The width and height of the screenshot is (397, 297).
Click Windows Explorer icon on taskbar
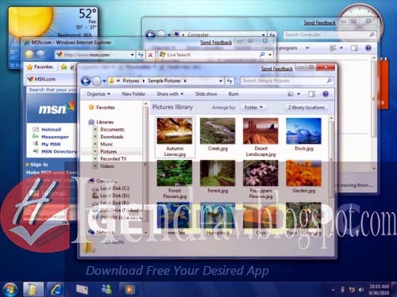[x=33, y=290]
